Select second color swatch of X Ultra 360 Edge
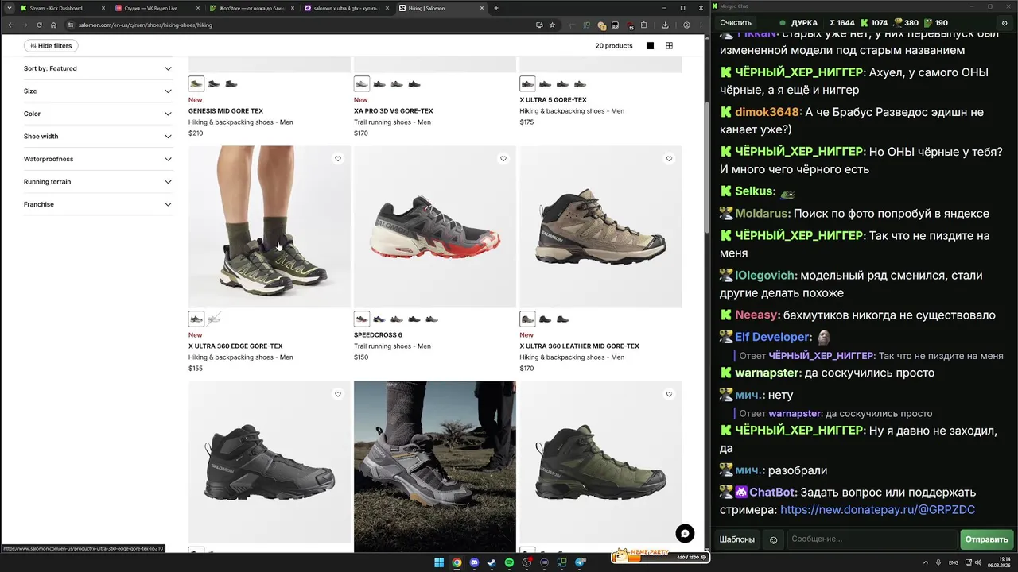 pos(214,319)
